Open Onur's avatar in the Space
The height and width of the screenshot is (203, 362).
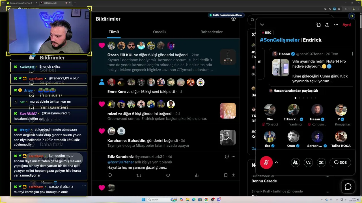point(293,136)
